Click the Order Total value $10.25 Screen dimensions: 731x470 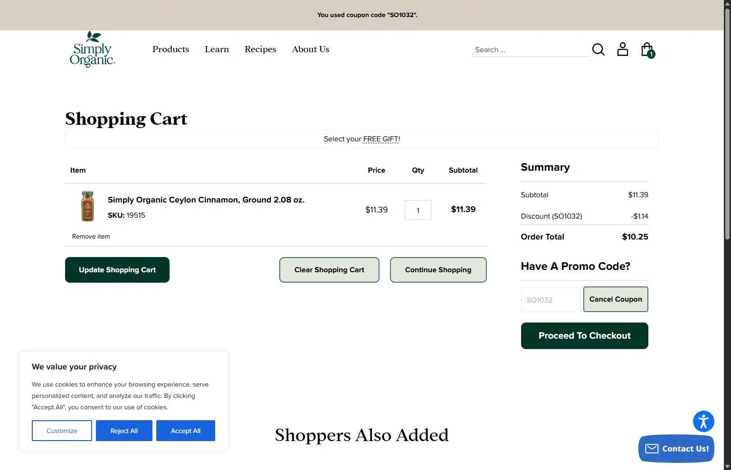[x=635, y=237]
